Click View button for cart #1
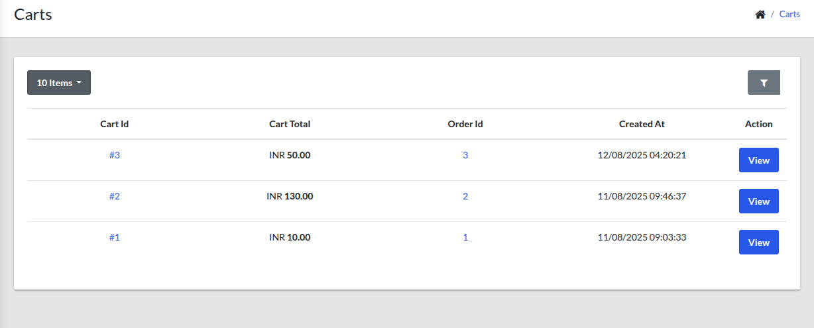This screenshot has height=328, width=814. coord(759,243)
